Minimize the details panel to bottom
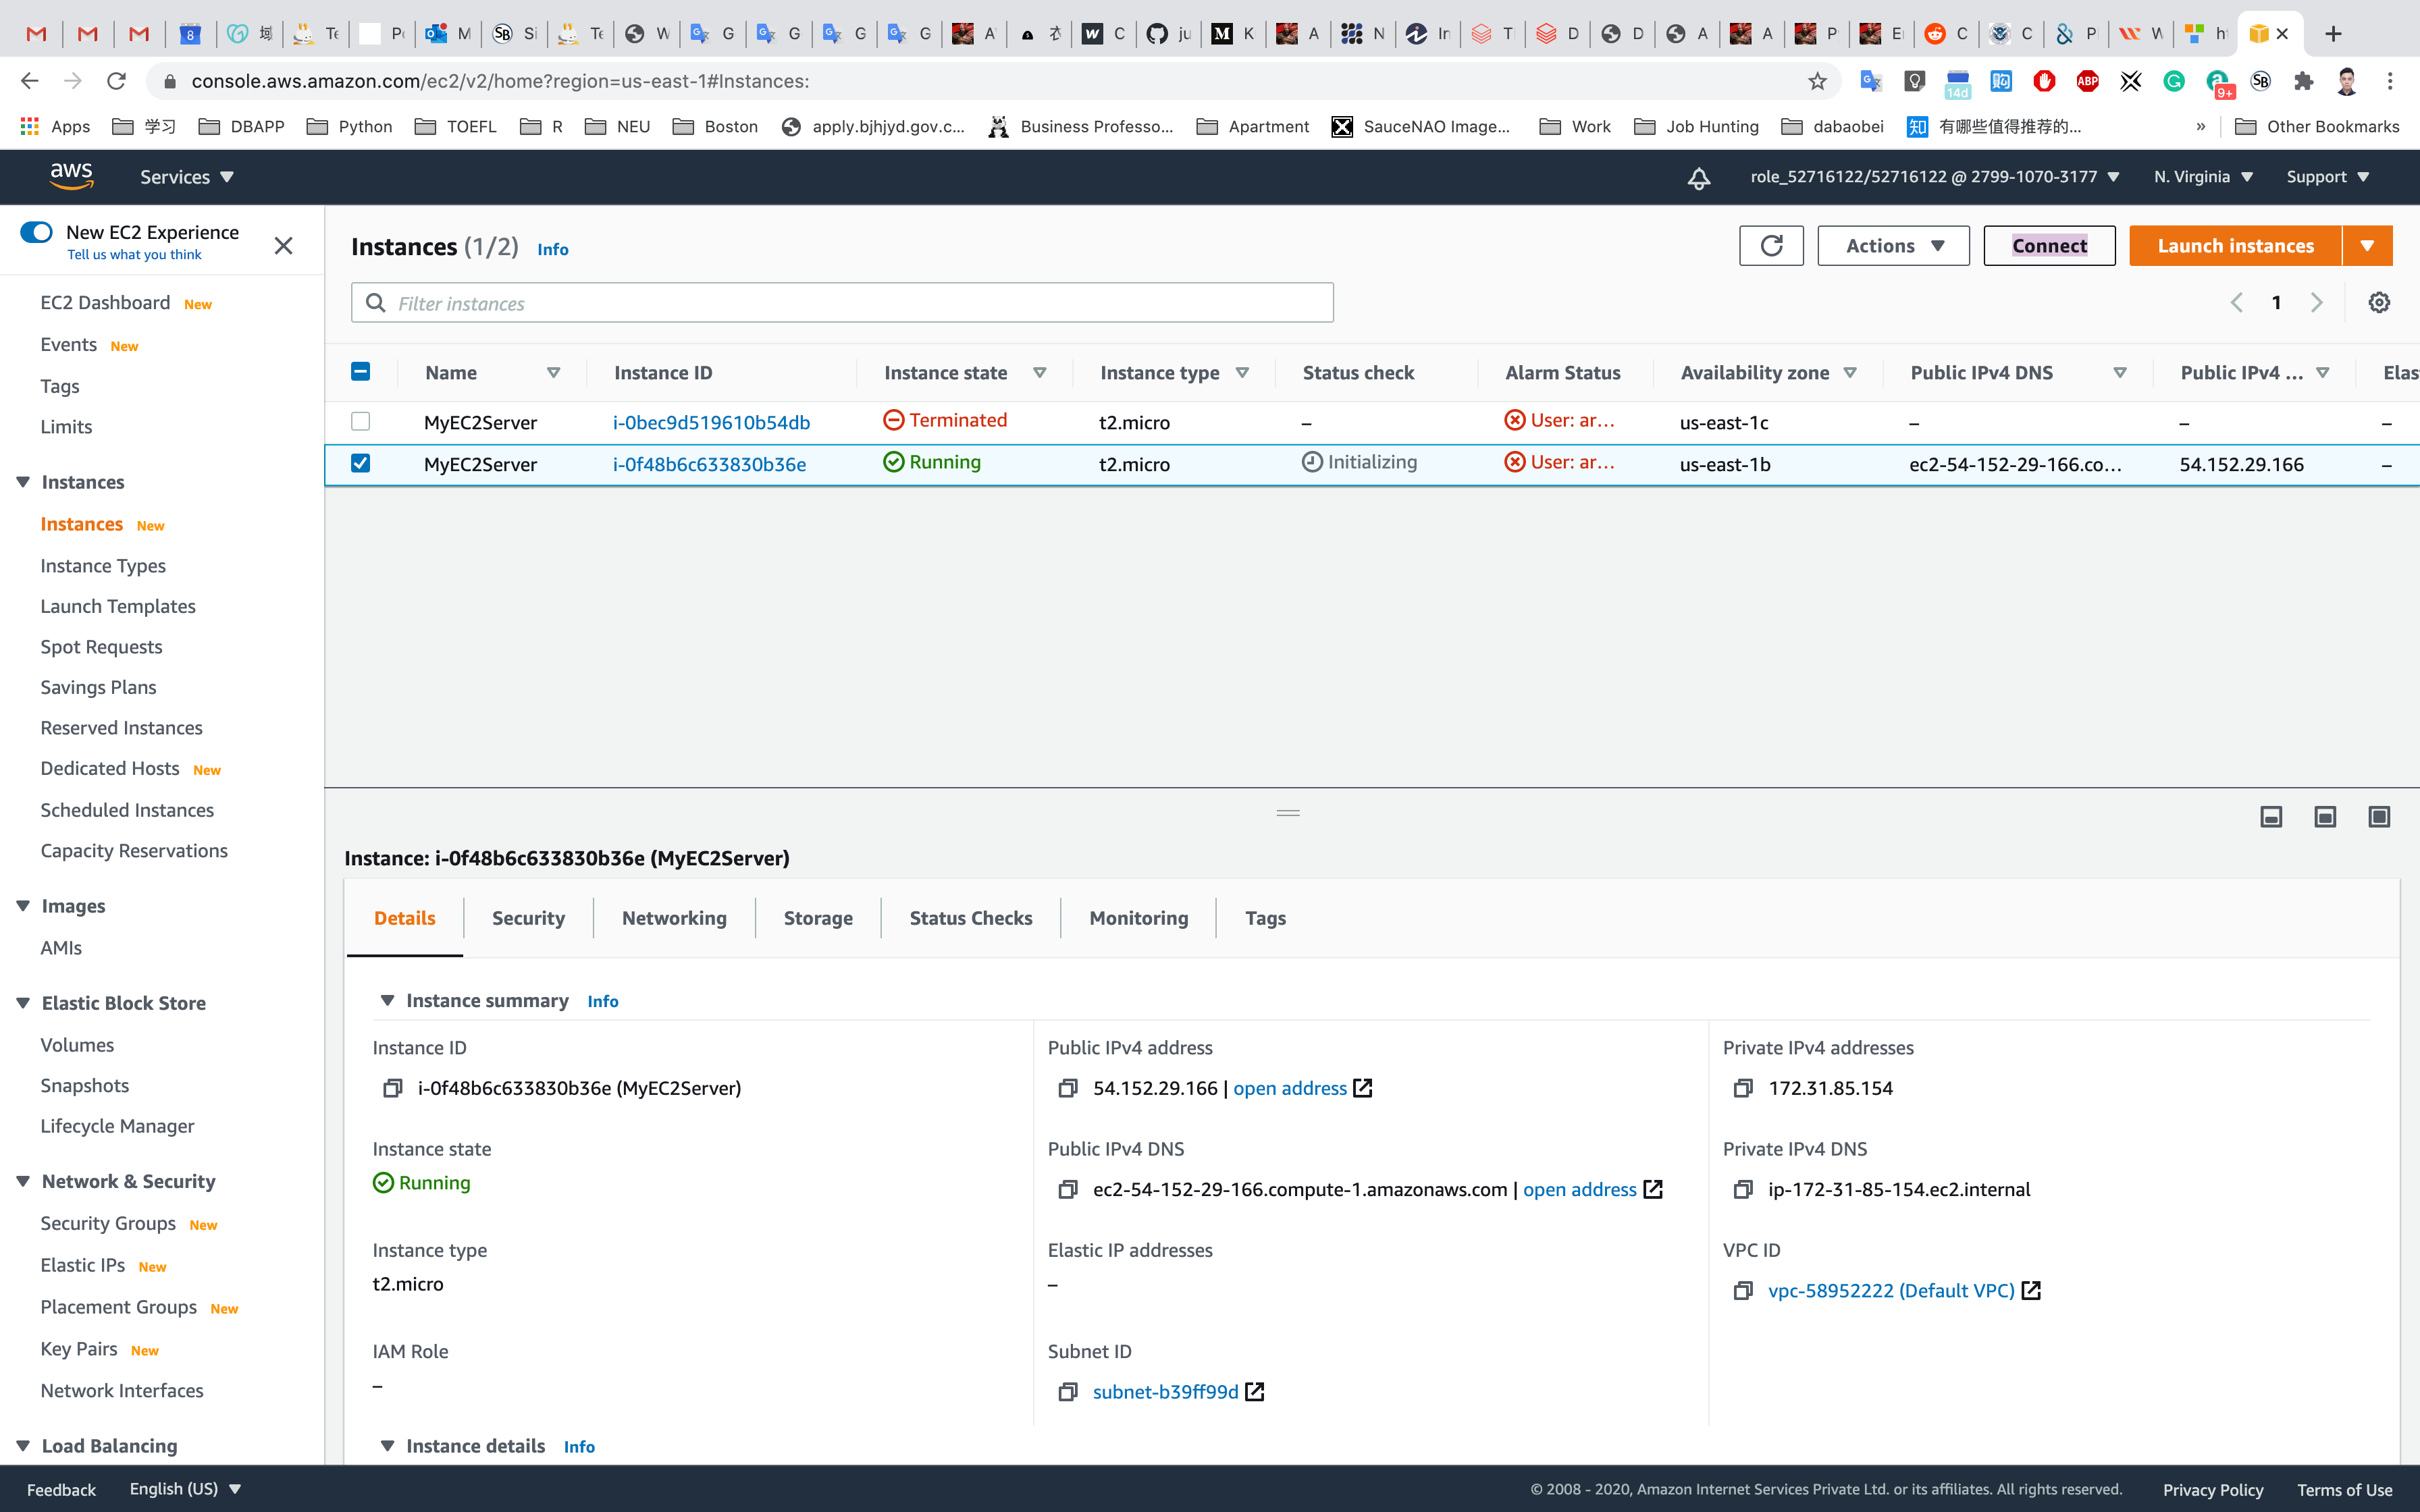The height and width of the screenshot is (1512, 2420). click(x=2271, y=817)
